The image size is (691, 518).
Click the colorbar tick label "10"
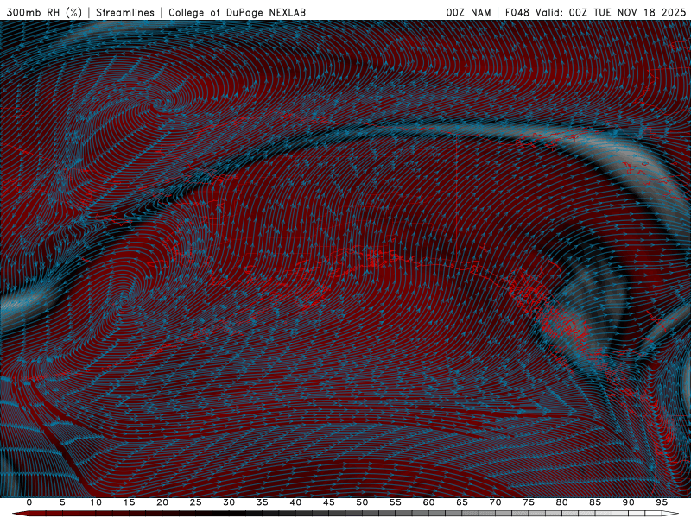coord(96,502)
